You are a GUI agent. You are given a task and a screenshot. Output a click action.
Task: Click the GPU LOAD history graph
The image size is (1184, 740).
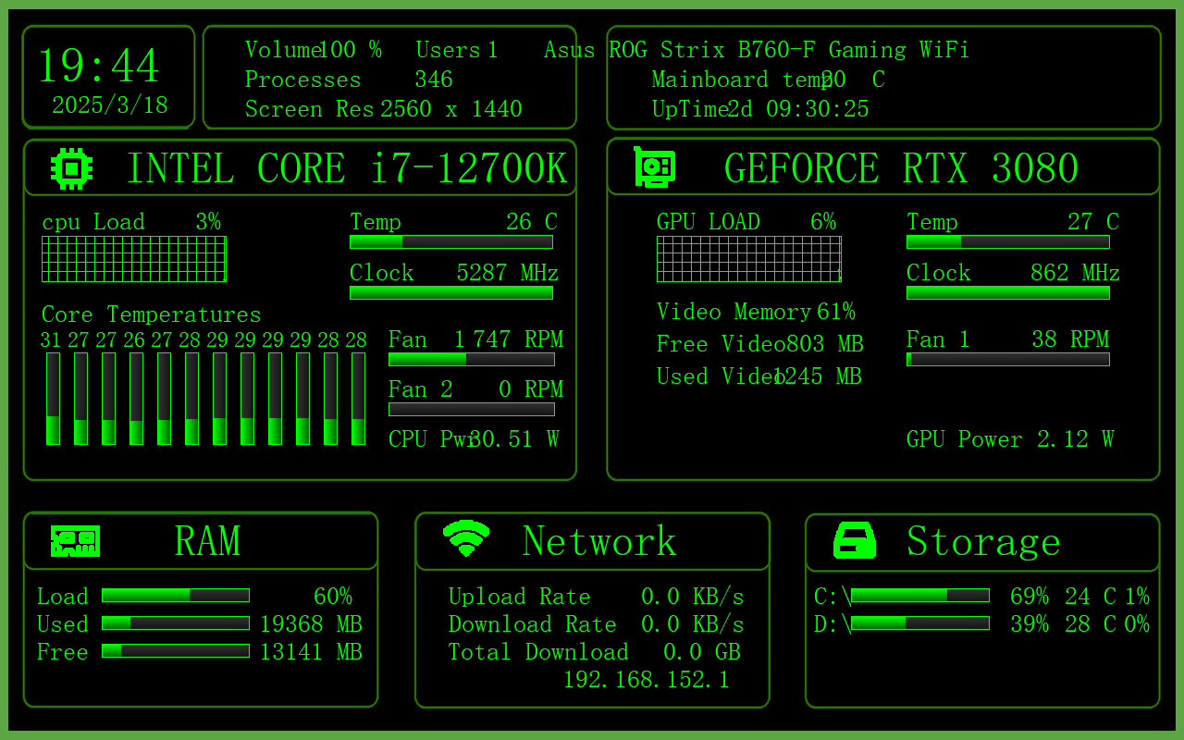(x=748, y=259)
